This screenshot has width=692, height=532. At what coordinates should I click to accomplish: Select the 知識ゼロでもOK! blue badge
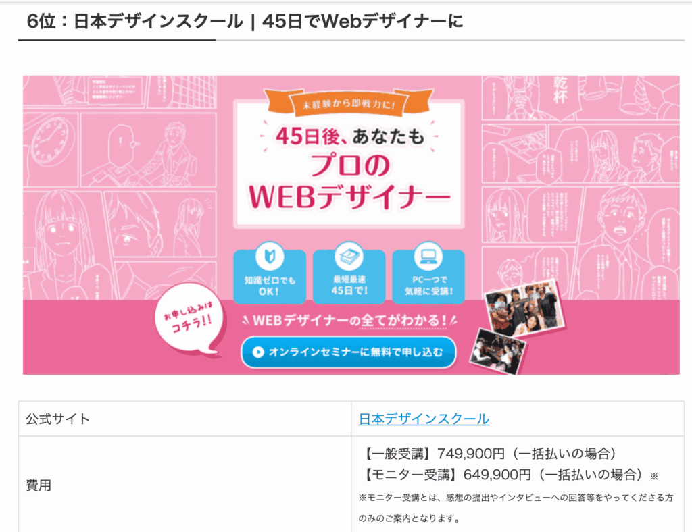(x=270, y=277)
